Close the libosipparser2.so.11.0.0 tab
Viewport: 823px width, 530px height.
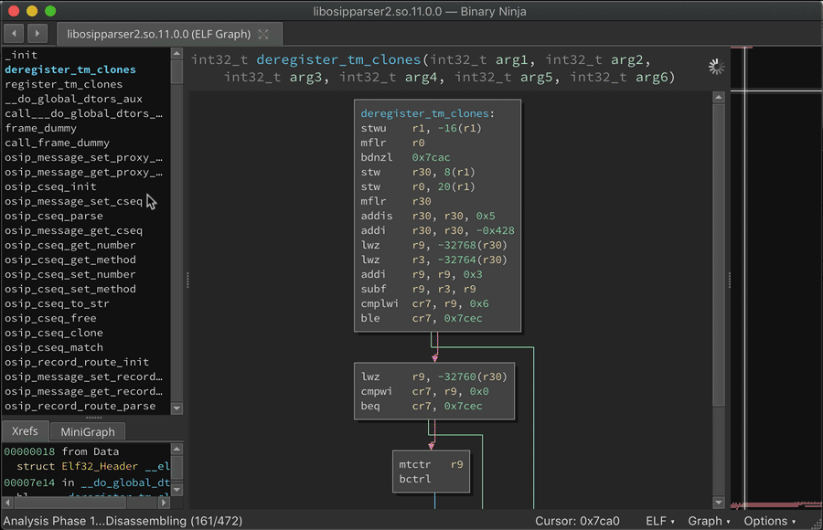(263, 35)
